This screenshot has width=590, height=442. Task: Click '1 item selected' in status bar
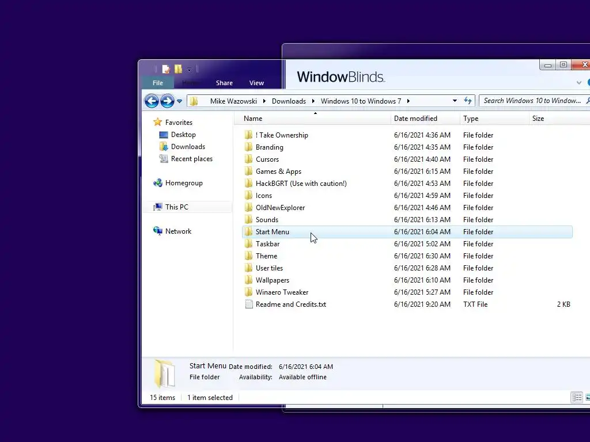210,398
